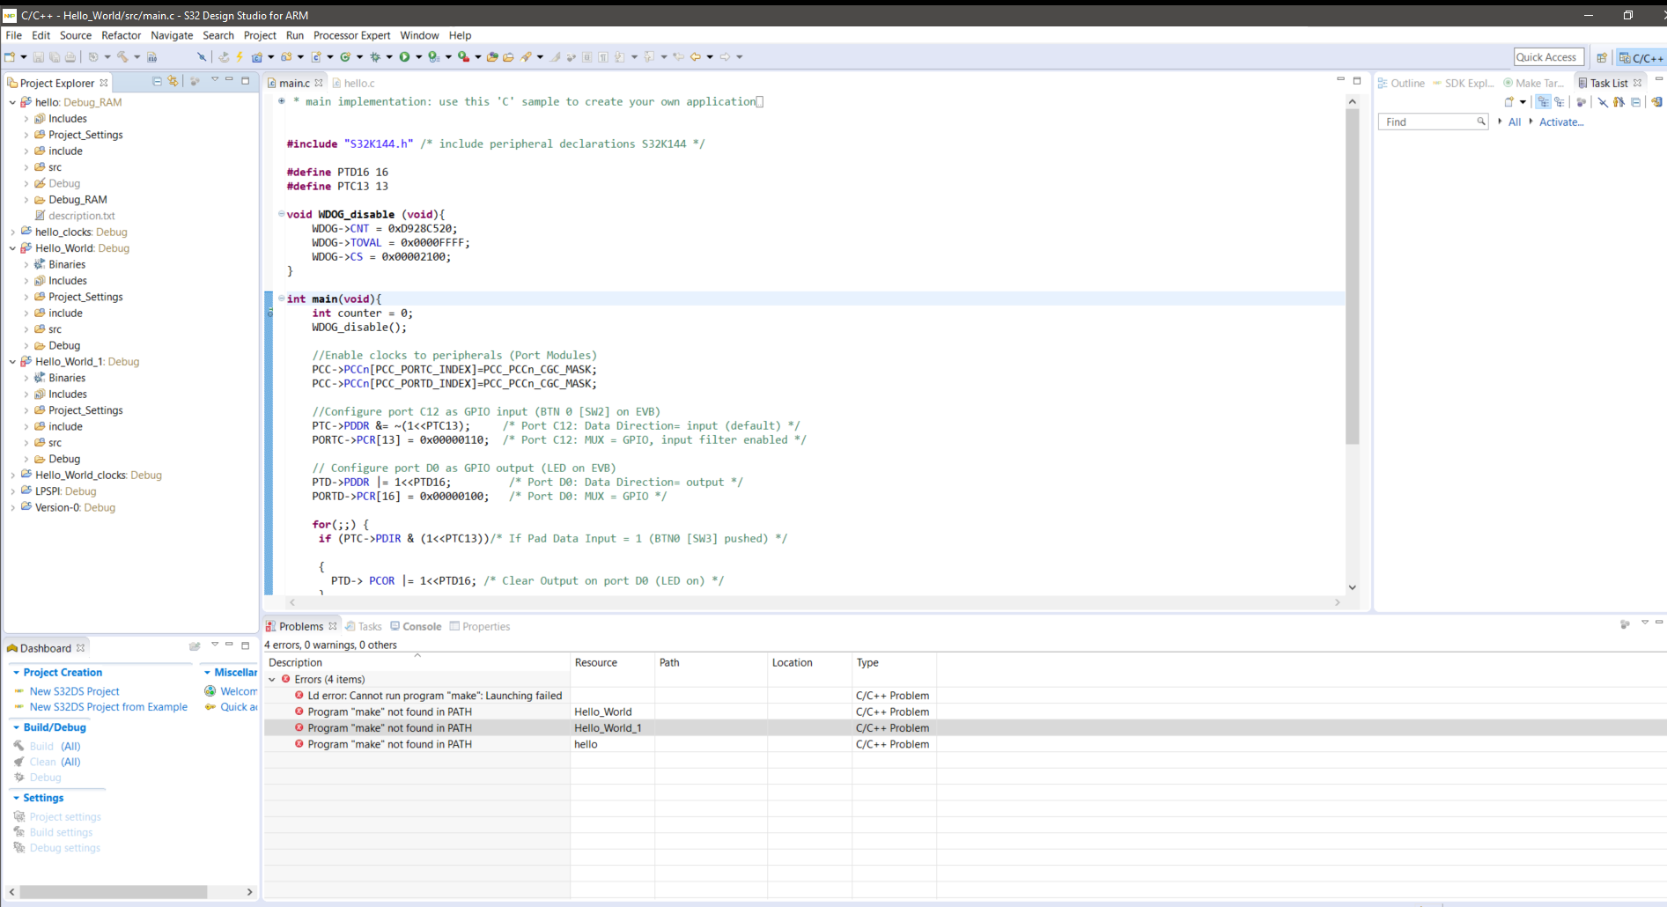Viewport: 1667px width, 907px height.
Task: Toggle categorized presentation in Task List
Action: tap(1543, 102)
